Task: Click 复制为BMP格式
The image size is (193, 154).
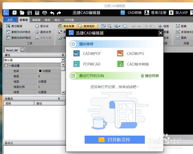Action: pos(19,38)
